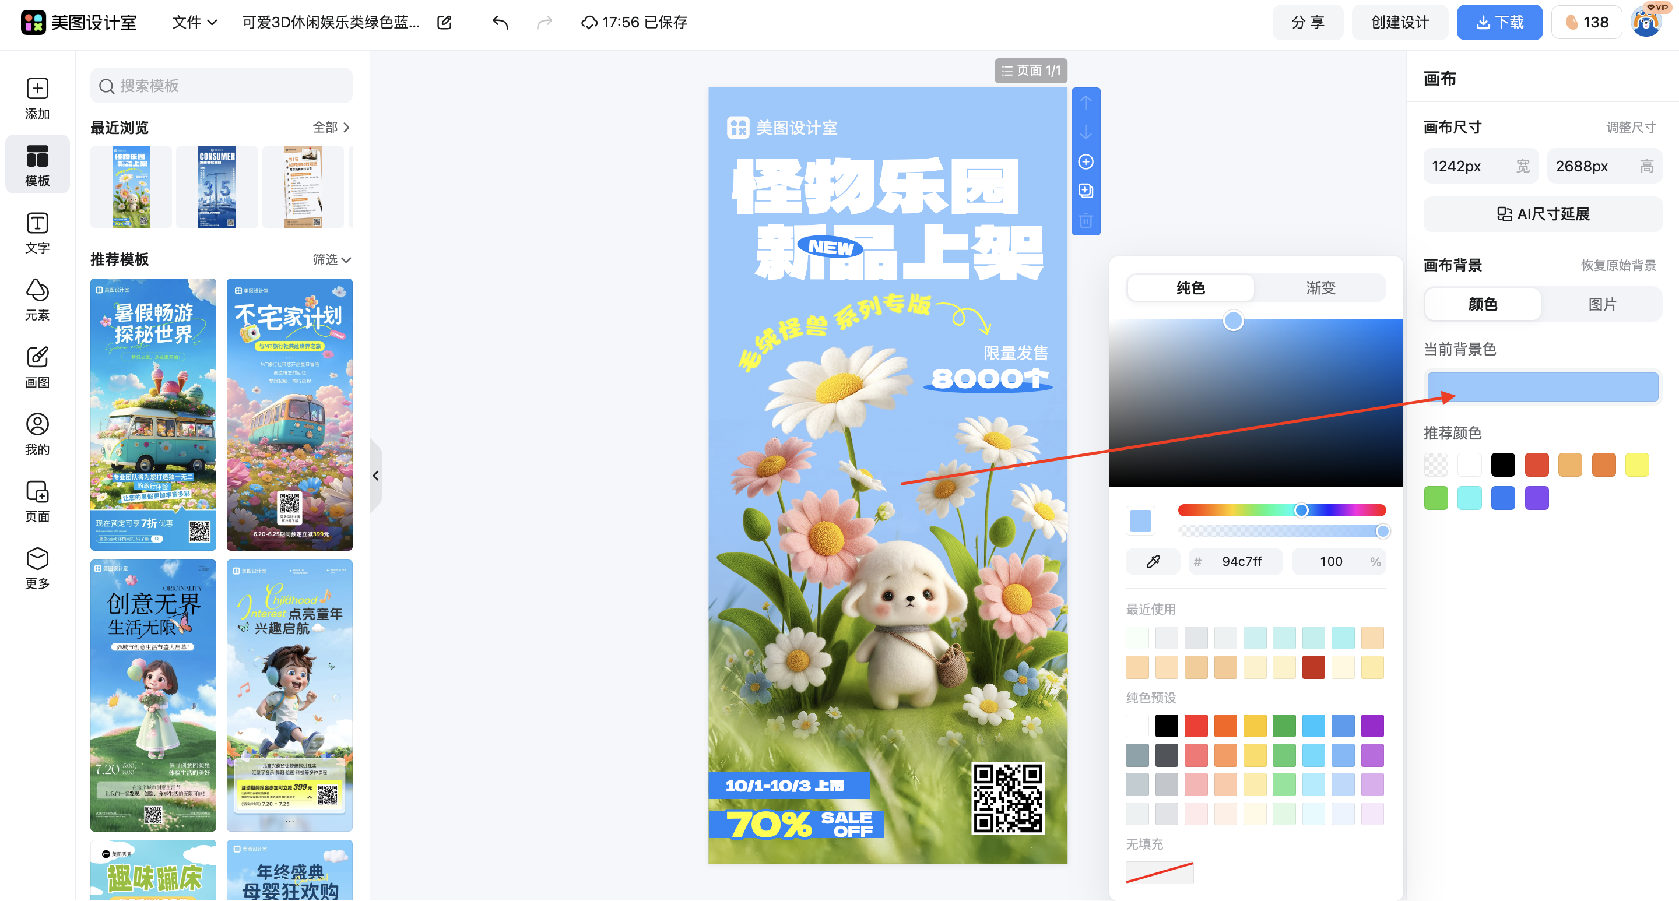Expand 全部 to view all recent templates
The width and height of the screenshot is (1679, 901).
point(331,128)
